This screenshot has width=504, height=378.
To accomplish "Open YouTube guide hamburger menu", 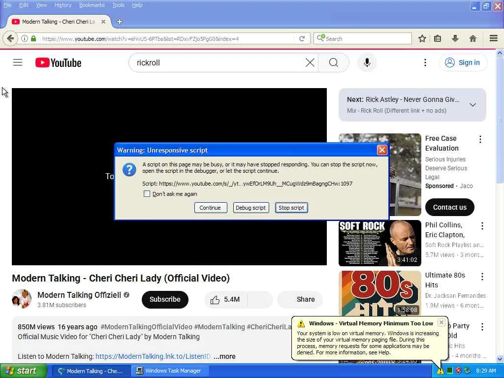I will point(18,63).
